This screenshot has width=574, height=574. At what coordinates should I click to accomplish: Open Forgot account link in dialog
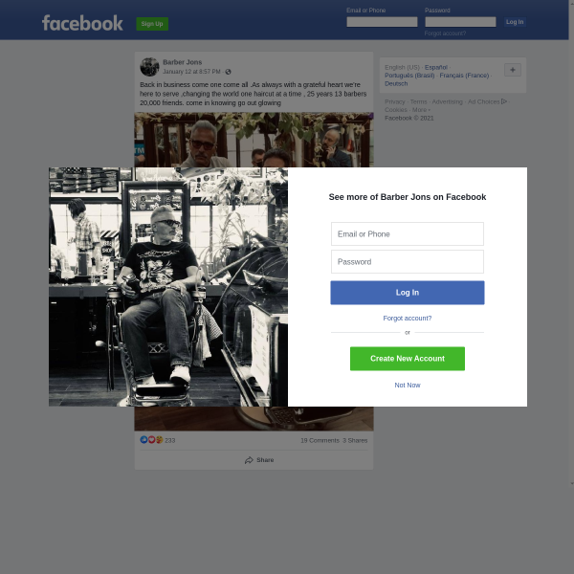click(408, 319)
